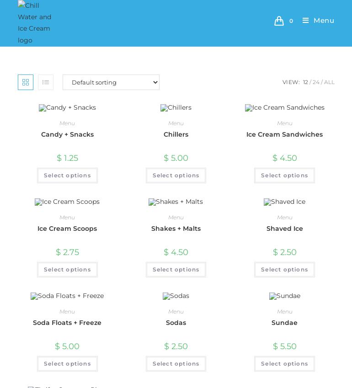Open the hamburger Menu
Viewport: 352px width, 388px height.
(318, 21)
